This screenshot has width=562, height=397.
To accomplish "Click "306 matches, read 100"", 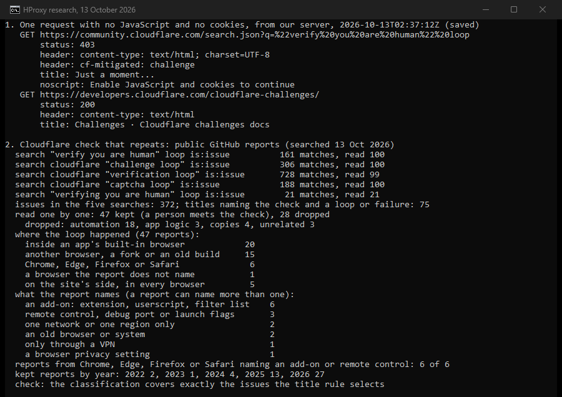I will coord(332,165).
